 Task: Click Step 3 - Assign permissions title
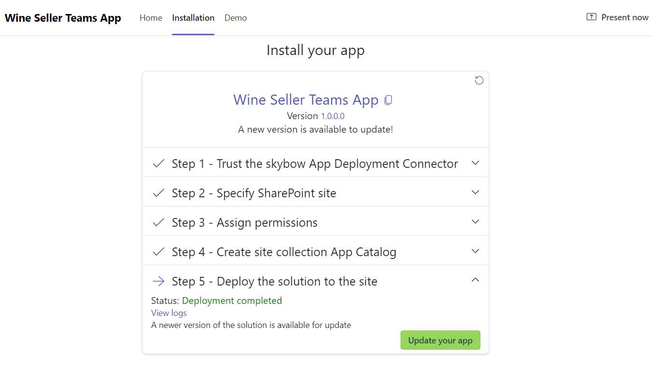pyautogui.click(x=245, y=223)
